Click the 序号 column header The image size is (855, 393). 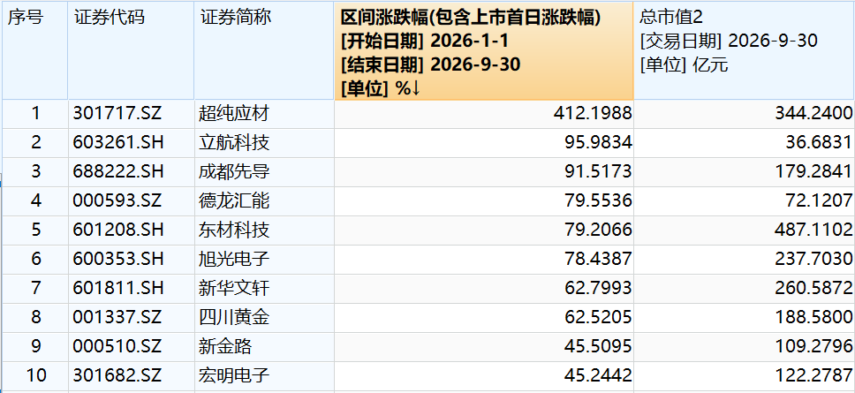click(x=35, y=50)
